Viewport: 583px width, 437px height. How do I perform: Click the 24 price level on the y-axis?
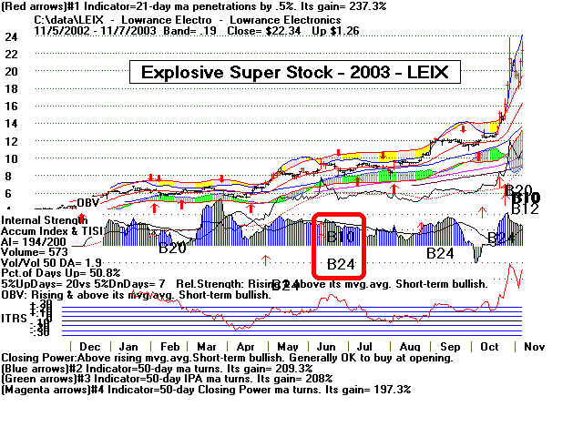(11, 37)
